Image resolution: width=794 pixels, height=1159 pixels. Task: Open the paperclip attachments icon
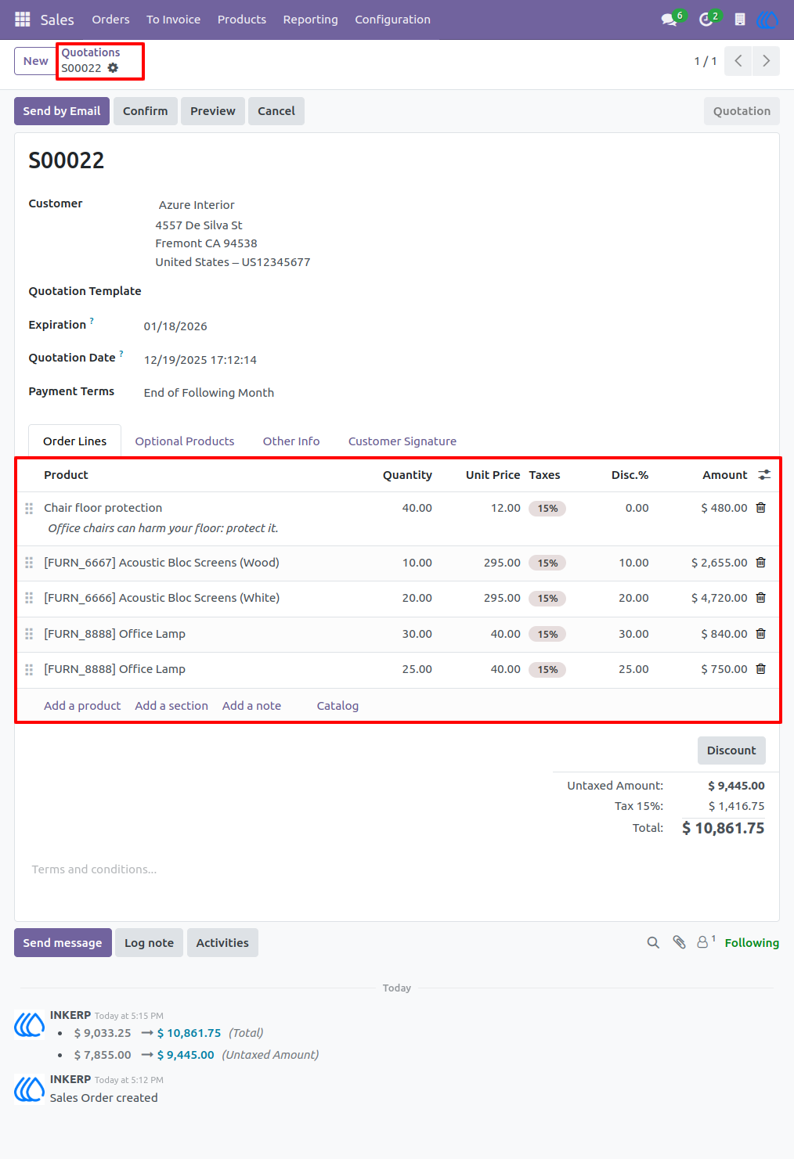[x=679, y=942]
